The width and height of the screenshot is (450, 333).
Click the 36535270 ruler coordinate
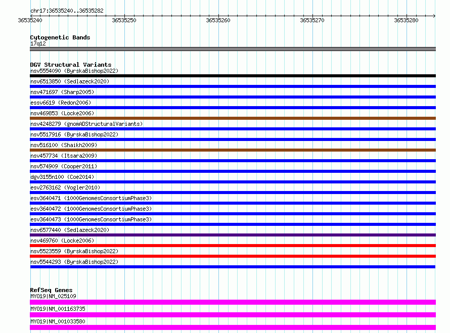[x=312, y=20]
